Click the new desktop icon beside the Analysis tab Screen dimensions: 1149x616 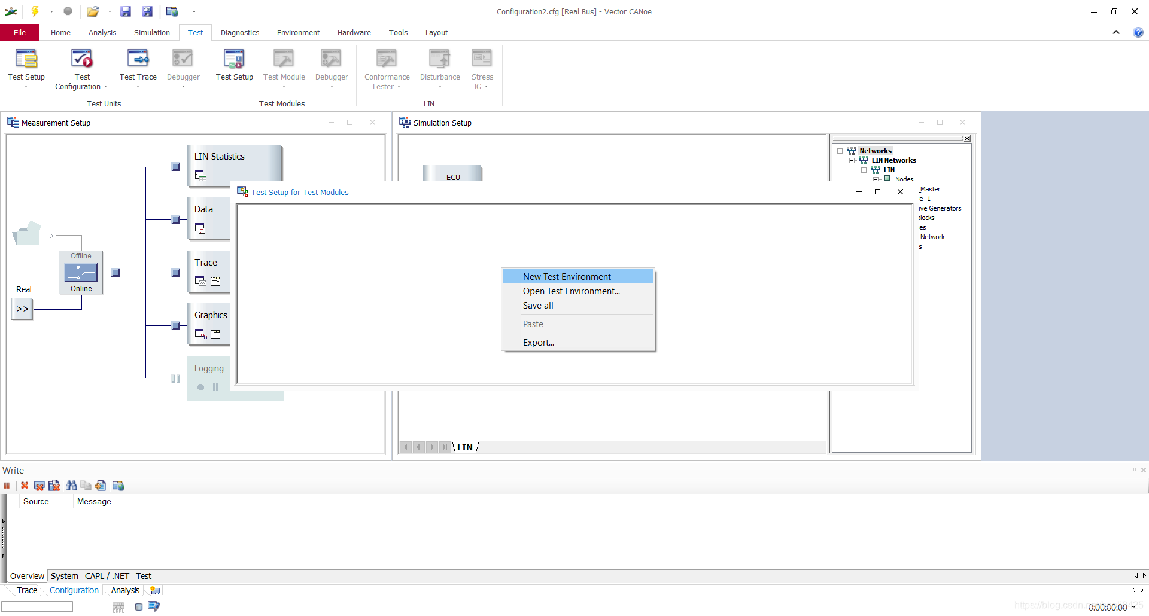(155, 590)
